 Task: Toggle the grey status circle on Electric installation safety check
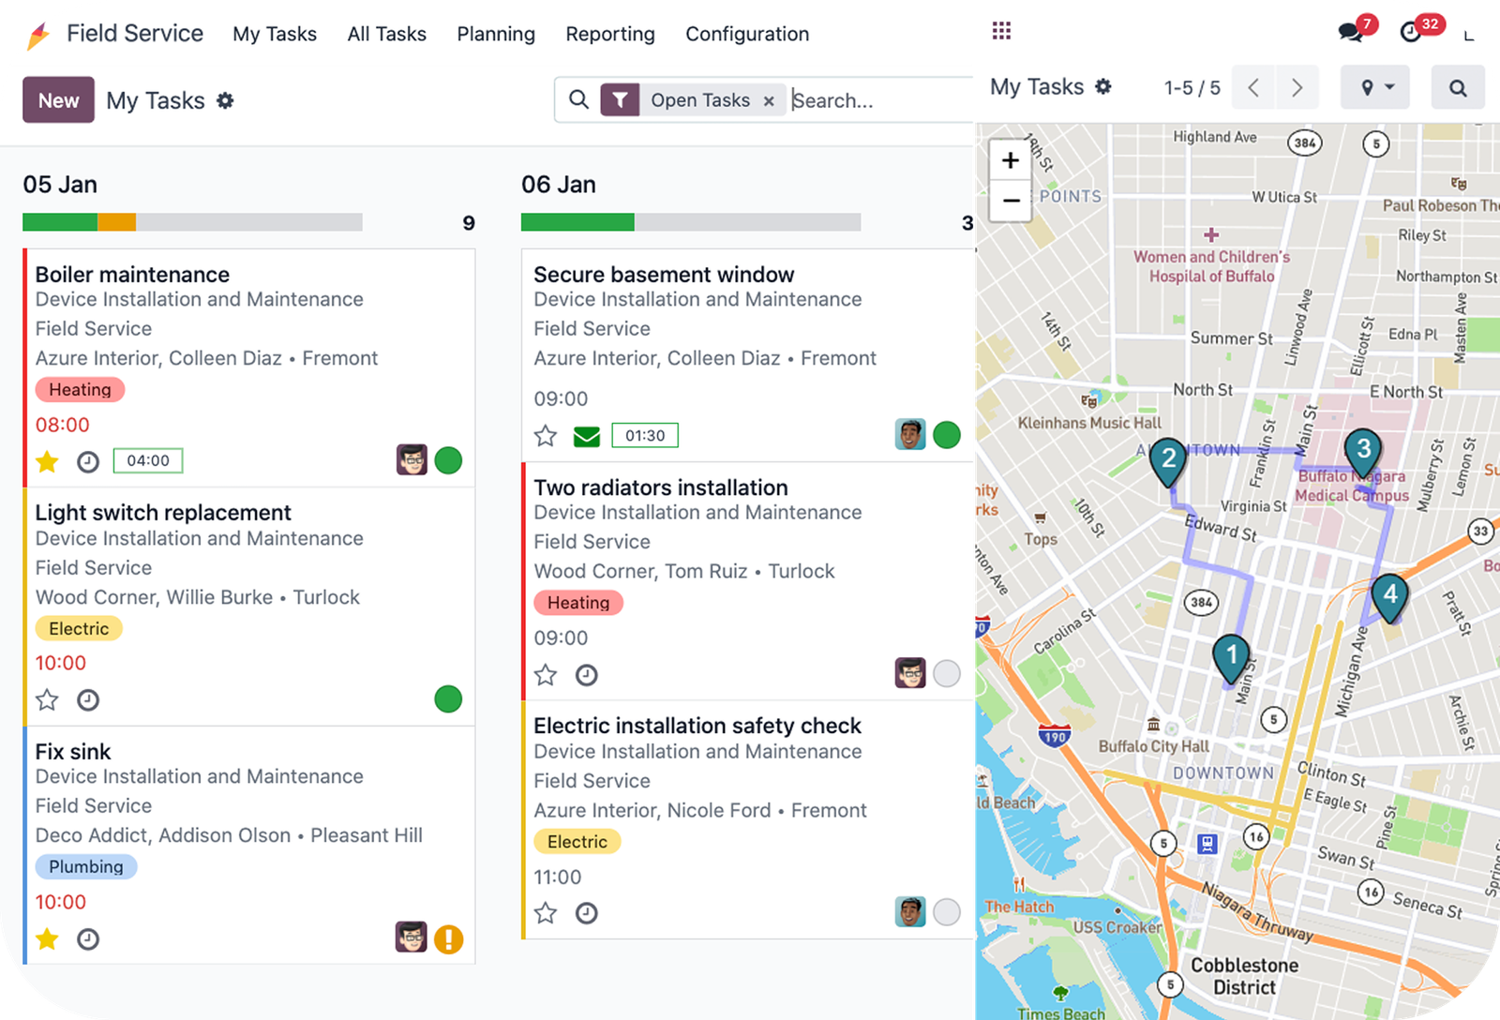947,912
